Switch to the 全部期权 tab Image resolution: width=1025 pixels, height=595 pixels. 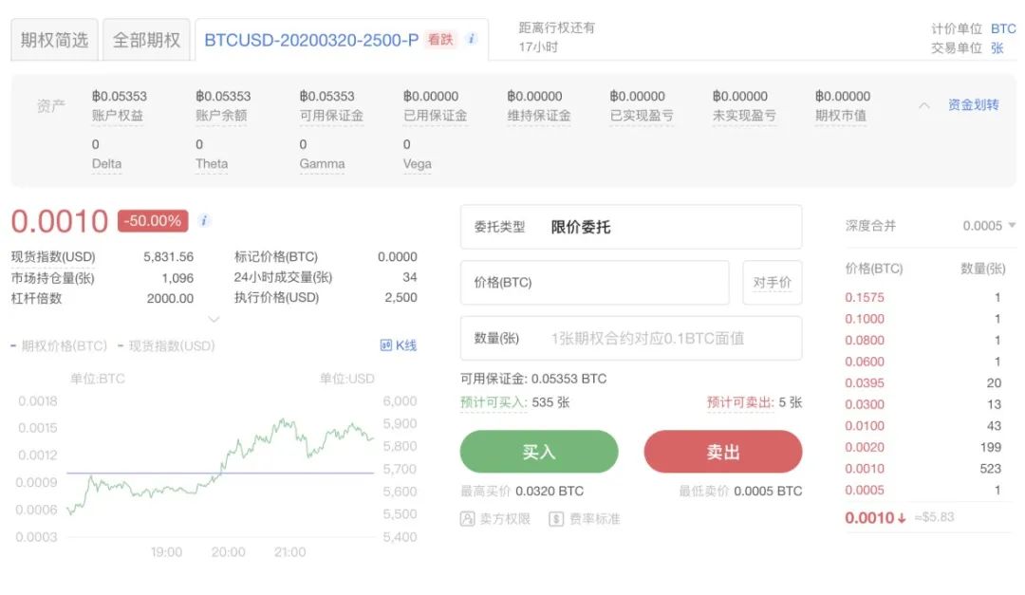tap(145, 40)
